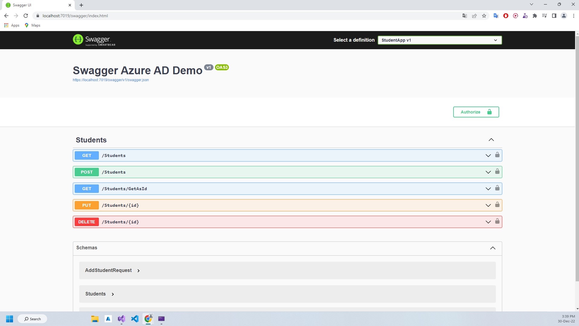Click the Authorize button
The image size is (579, 326).
coord(476,112)
